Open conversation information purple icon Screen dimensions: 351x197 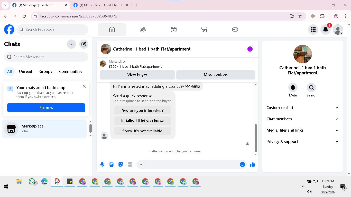coord(250,49)
